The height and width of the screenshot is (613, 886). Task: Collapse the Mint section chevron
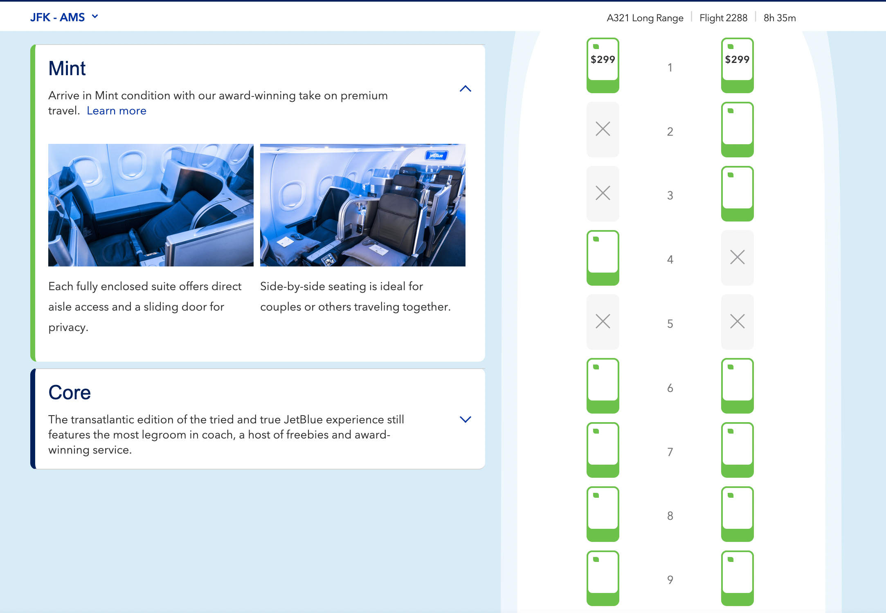465,89
